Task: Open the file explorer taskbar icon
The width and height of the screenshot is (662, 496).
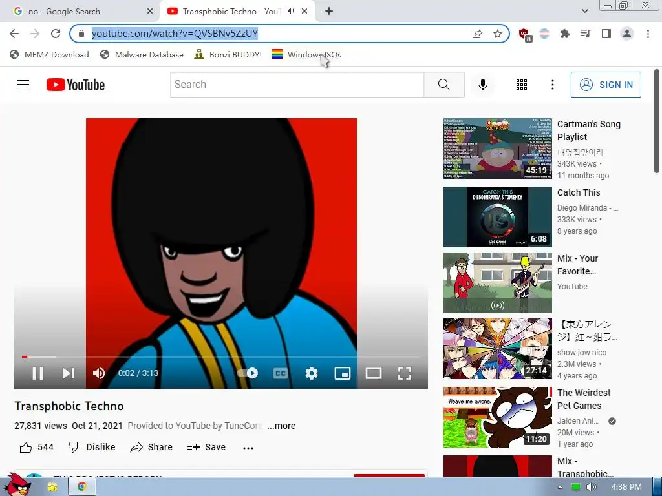Action: [x=52, y=487]
